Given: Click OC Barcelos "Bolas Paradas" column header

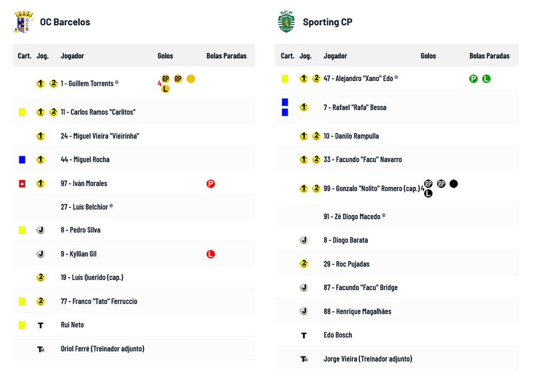Looking at the screenshot, I should 227,56.
